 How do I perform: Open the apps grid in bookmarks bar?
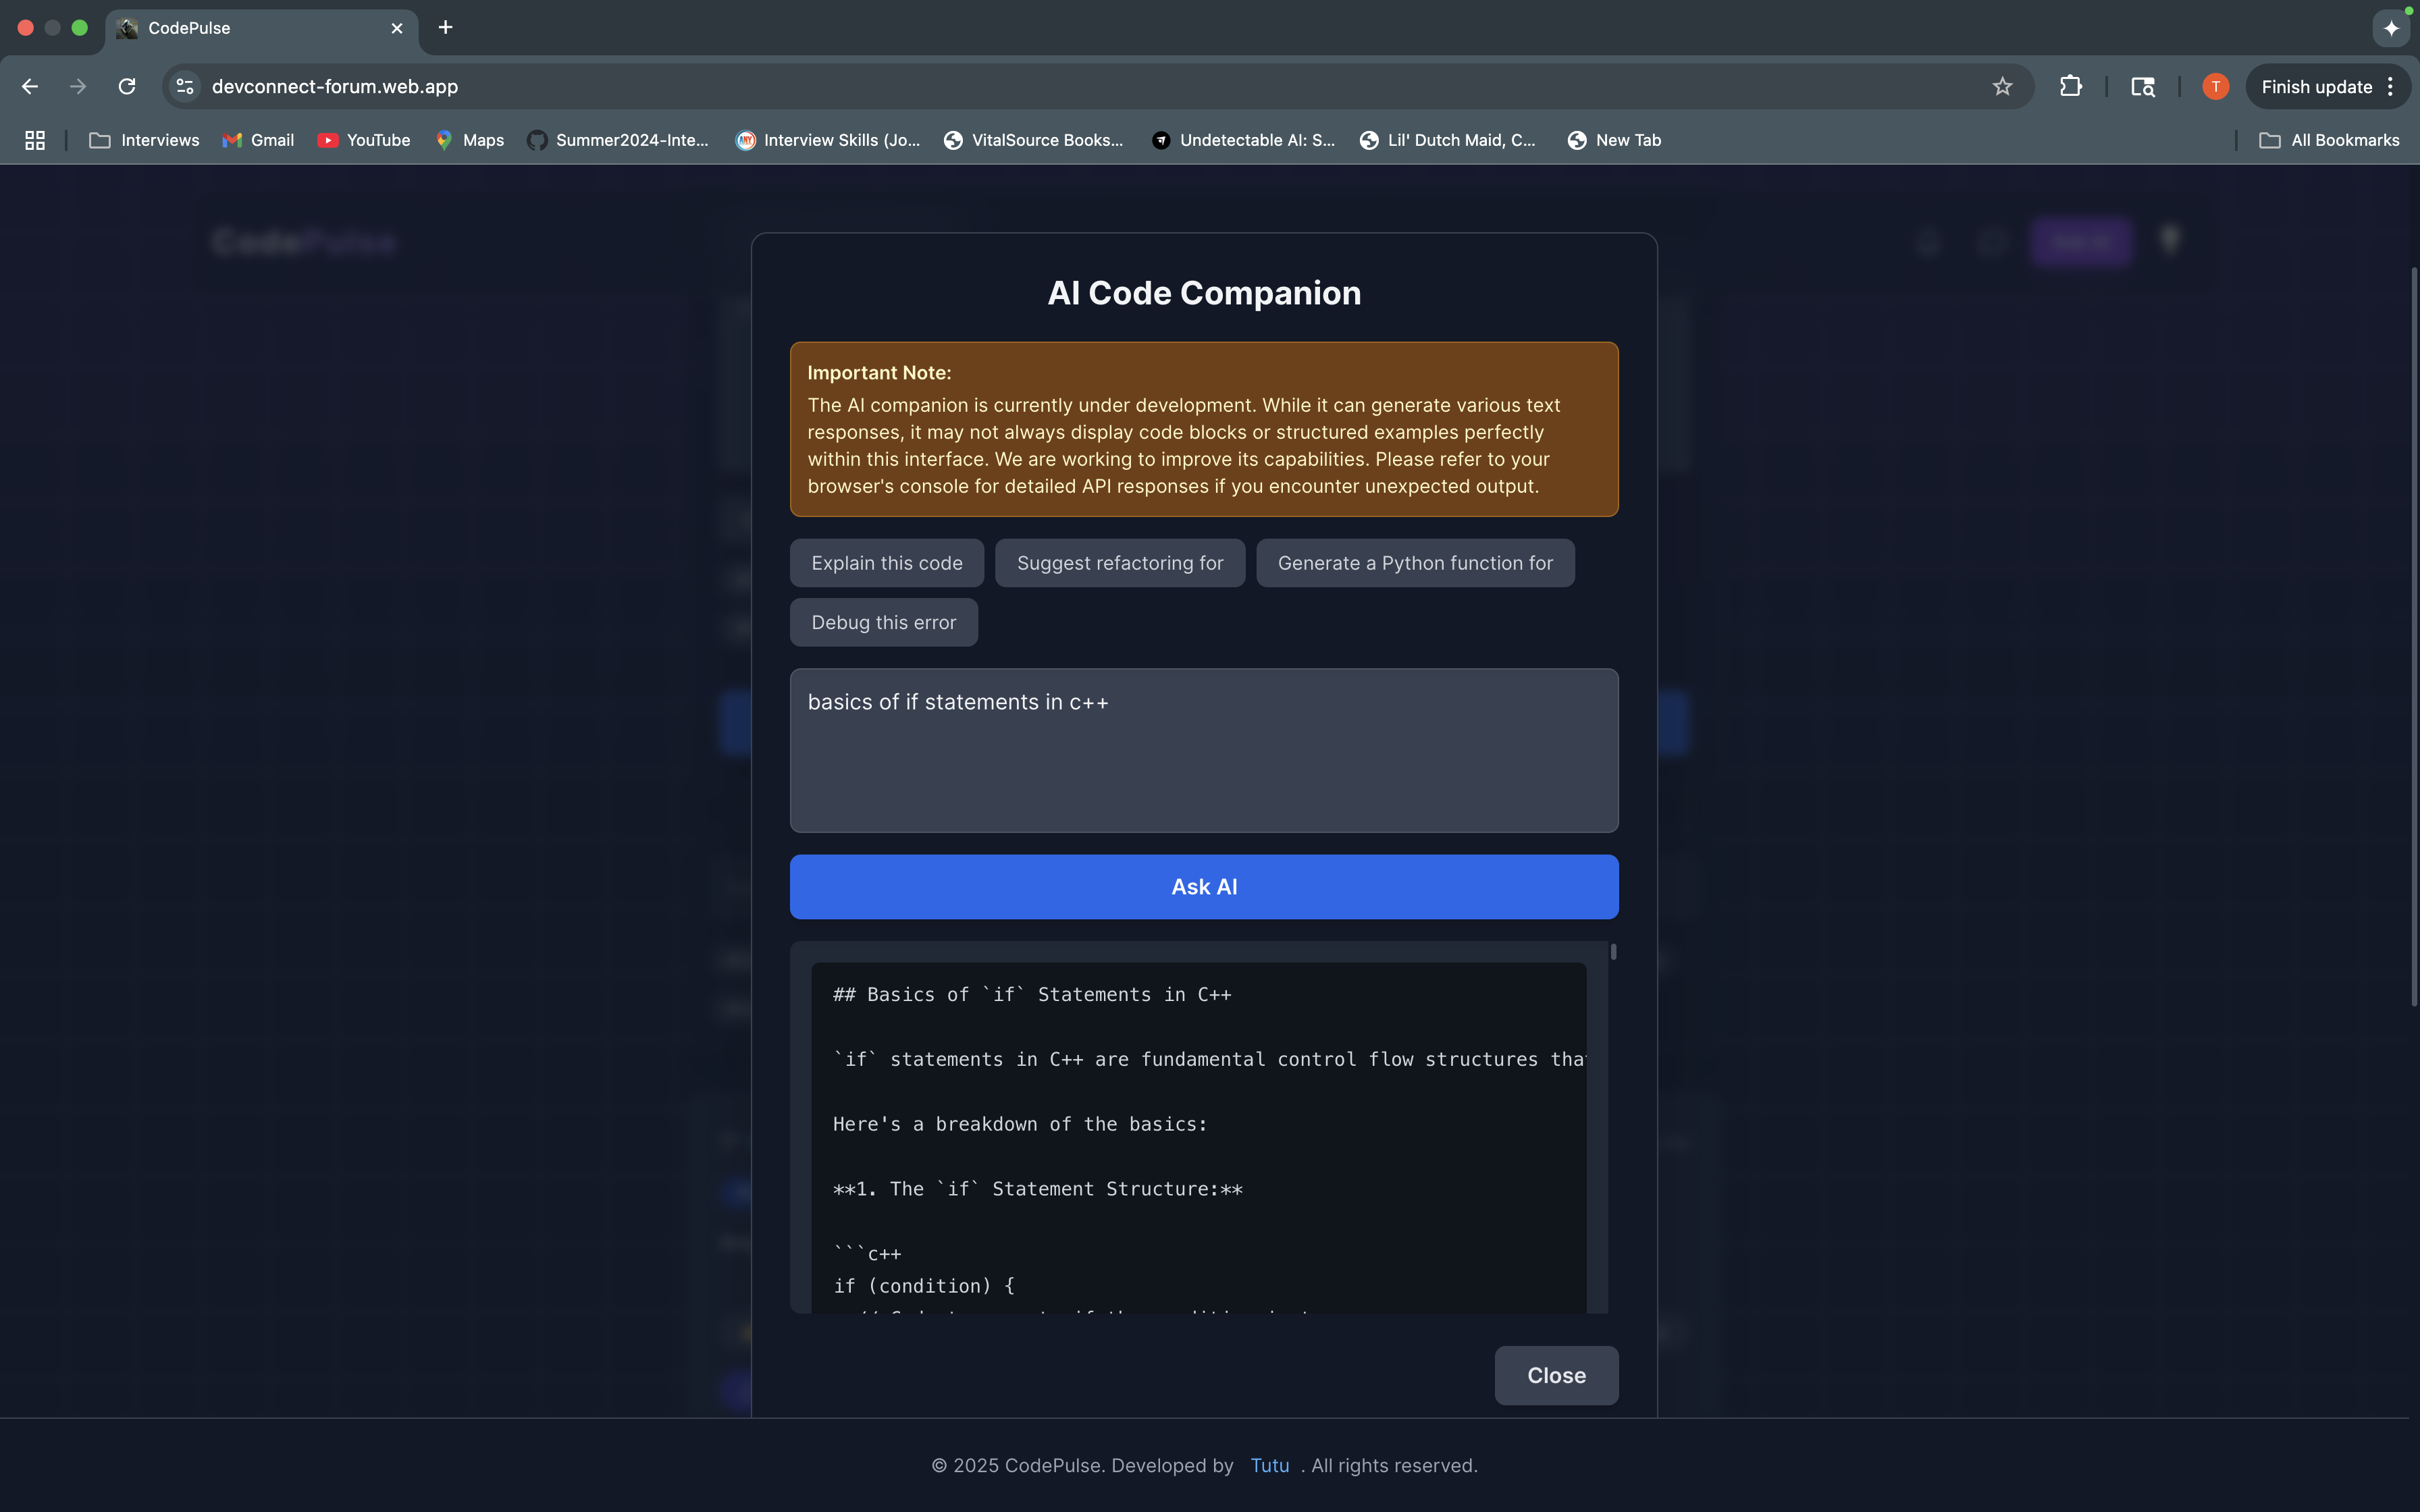pos(35,140)
